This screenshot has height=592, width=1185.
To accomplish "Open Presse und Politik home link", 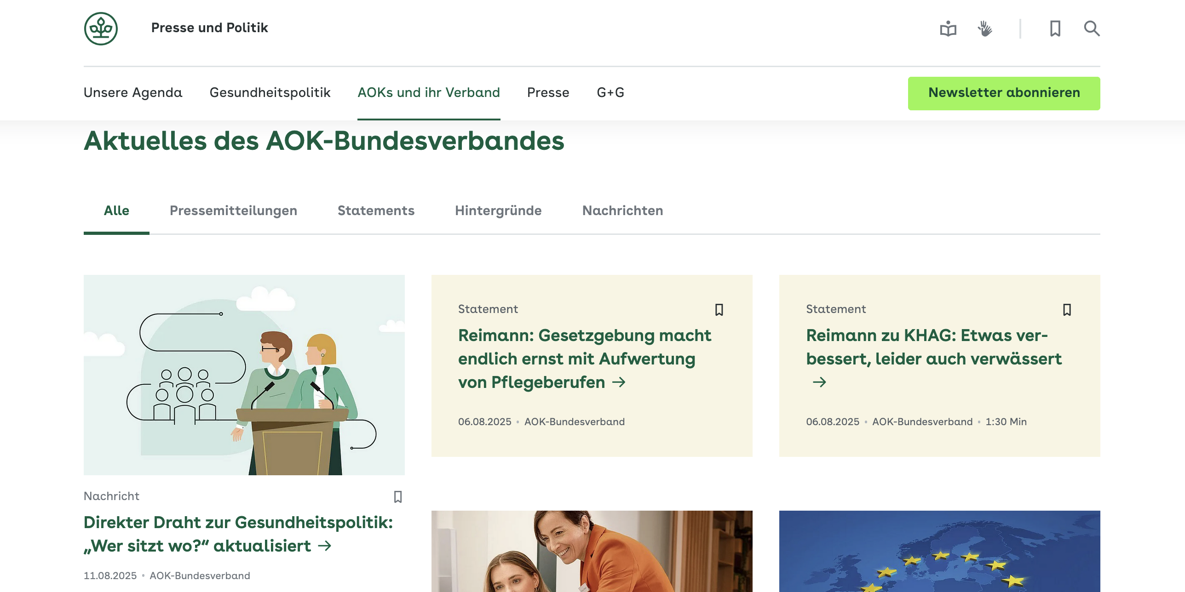I will pyautogui.click(x=210, y=28).
